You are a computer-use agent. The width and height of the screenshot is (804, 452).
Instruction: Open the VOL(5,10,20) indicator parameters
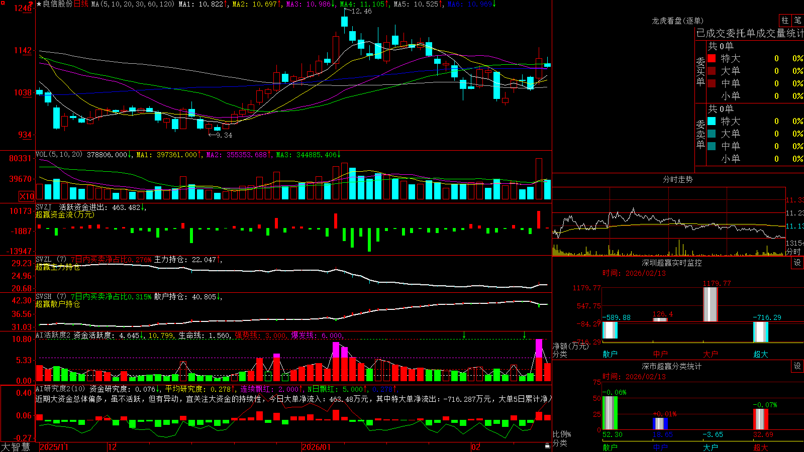coord(59,155)
